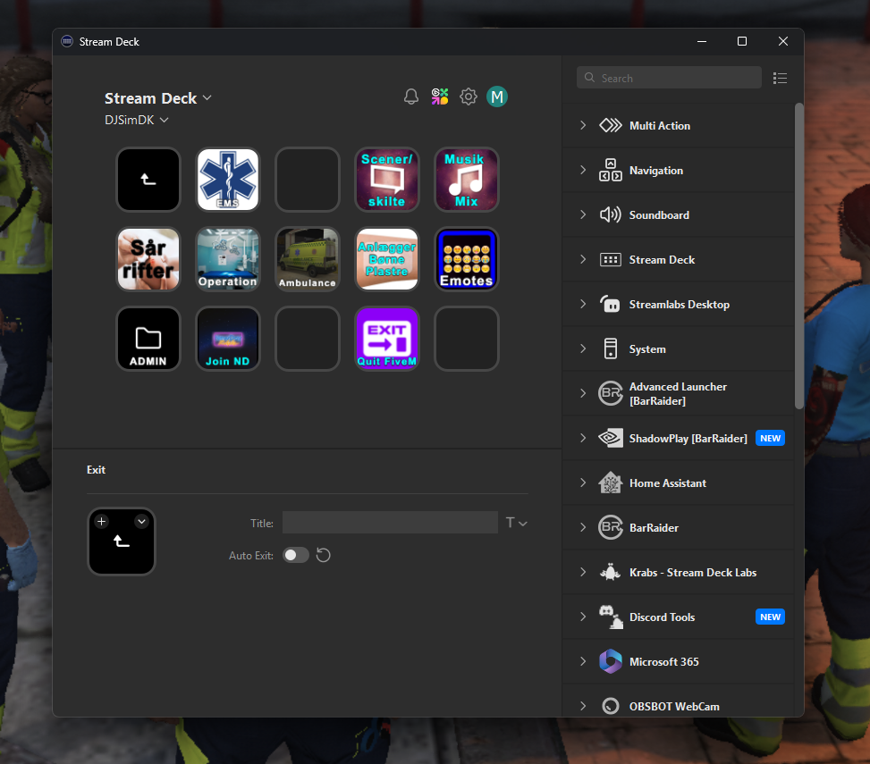Viewport: 870px width, 764px height.
Task: Open the notifications bell
Action: click(411, 97)
